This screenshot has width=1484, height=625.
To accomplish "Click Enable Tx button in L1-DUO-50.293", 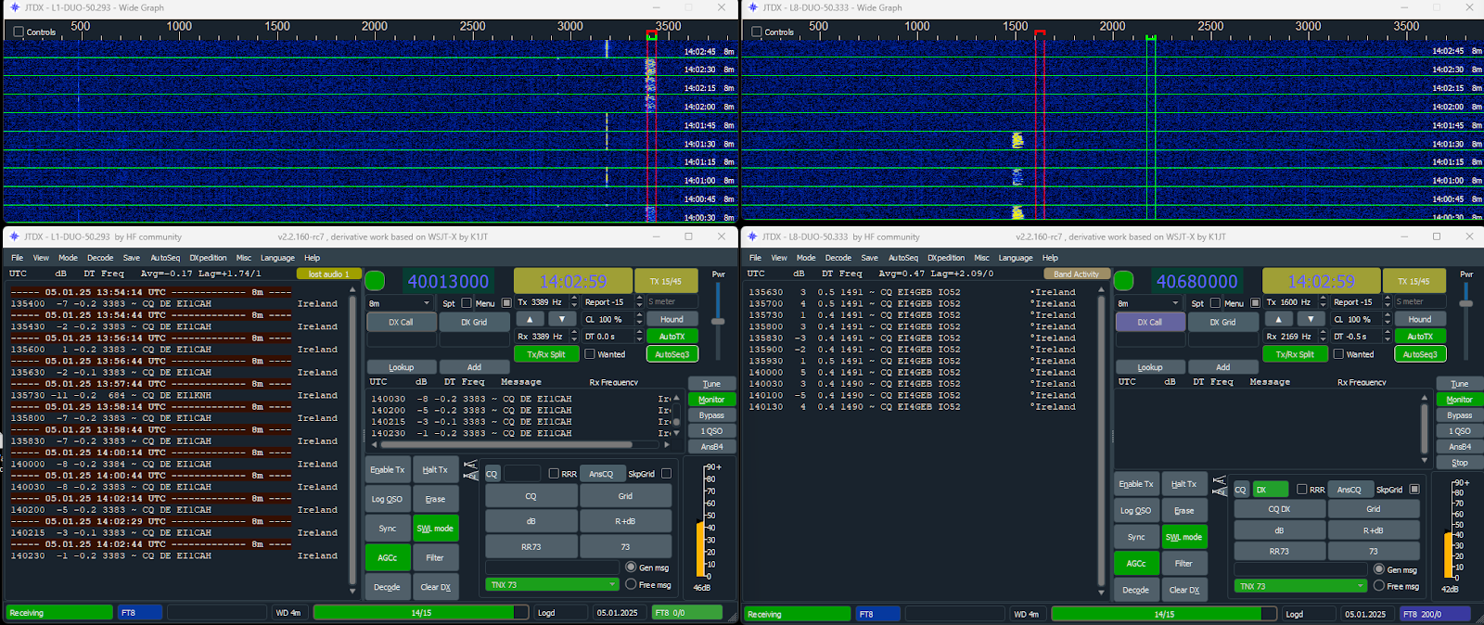I will (388, 470).
